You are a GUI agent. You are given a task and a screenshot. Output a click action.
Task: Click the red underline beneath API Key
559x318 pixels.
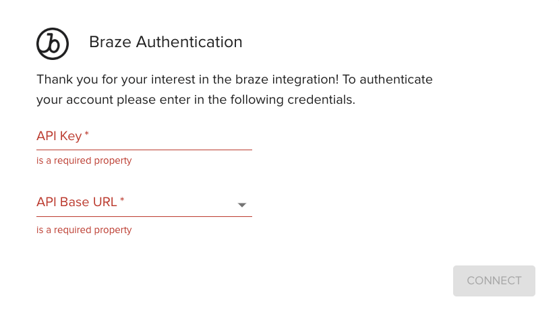[144, 150]
